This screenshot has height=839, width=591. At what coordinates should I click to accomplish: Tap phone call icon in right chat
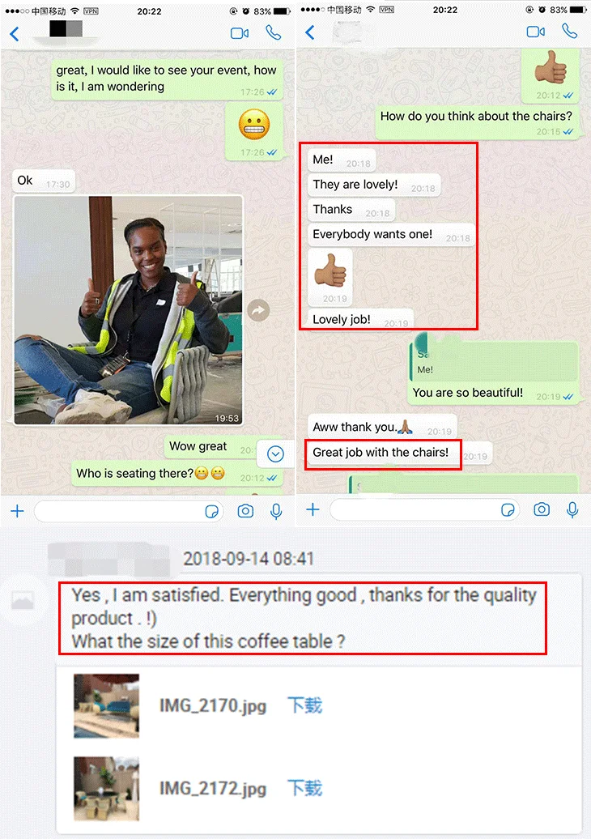(x=570, y=32)
